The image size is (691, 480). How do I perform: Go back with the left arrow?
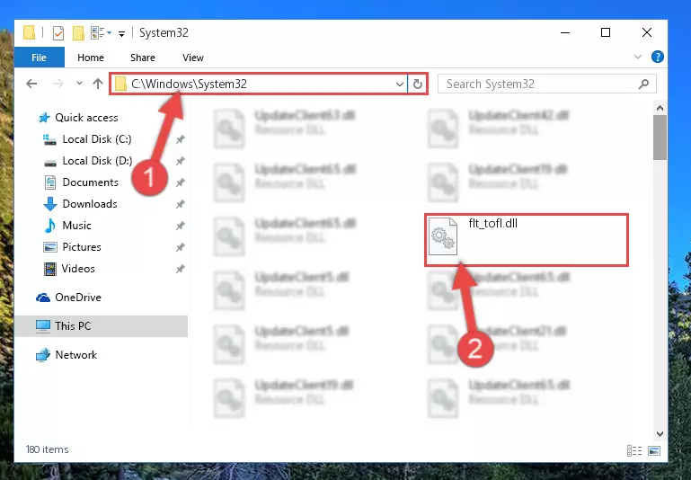coord(31,84)
